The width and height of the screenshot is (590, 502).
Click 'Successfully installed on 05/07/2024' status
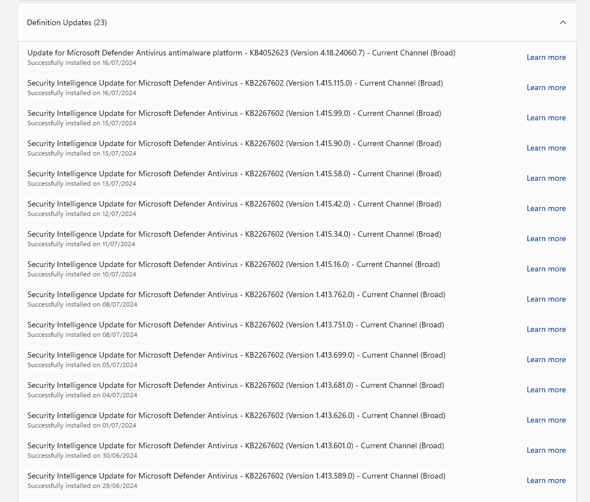tap(82, 365)
